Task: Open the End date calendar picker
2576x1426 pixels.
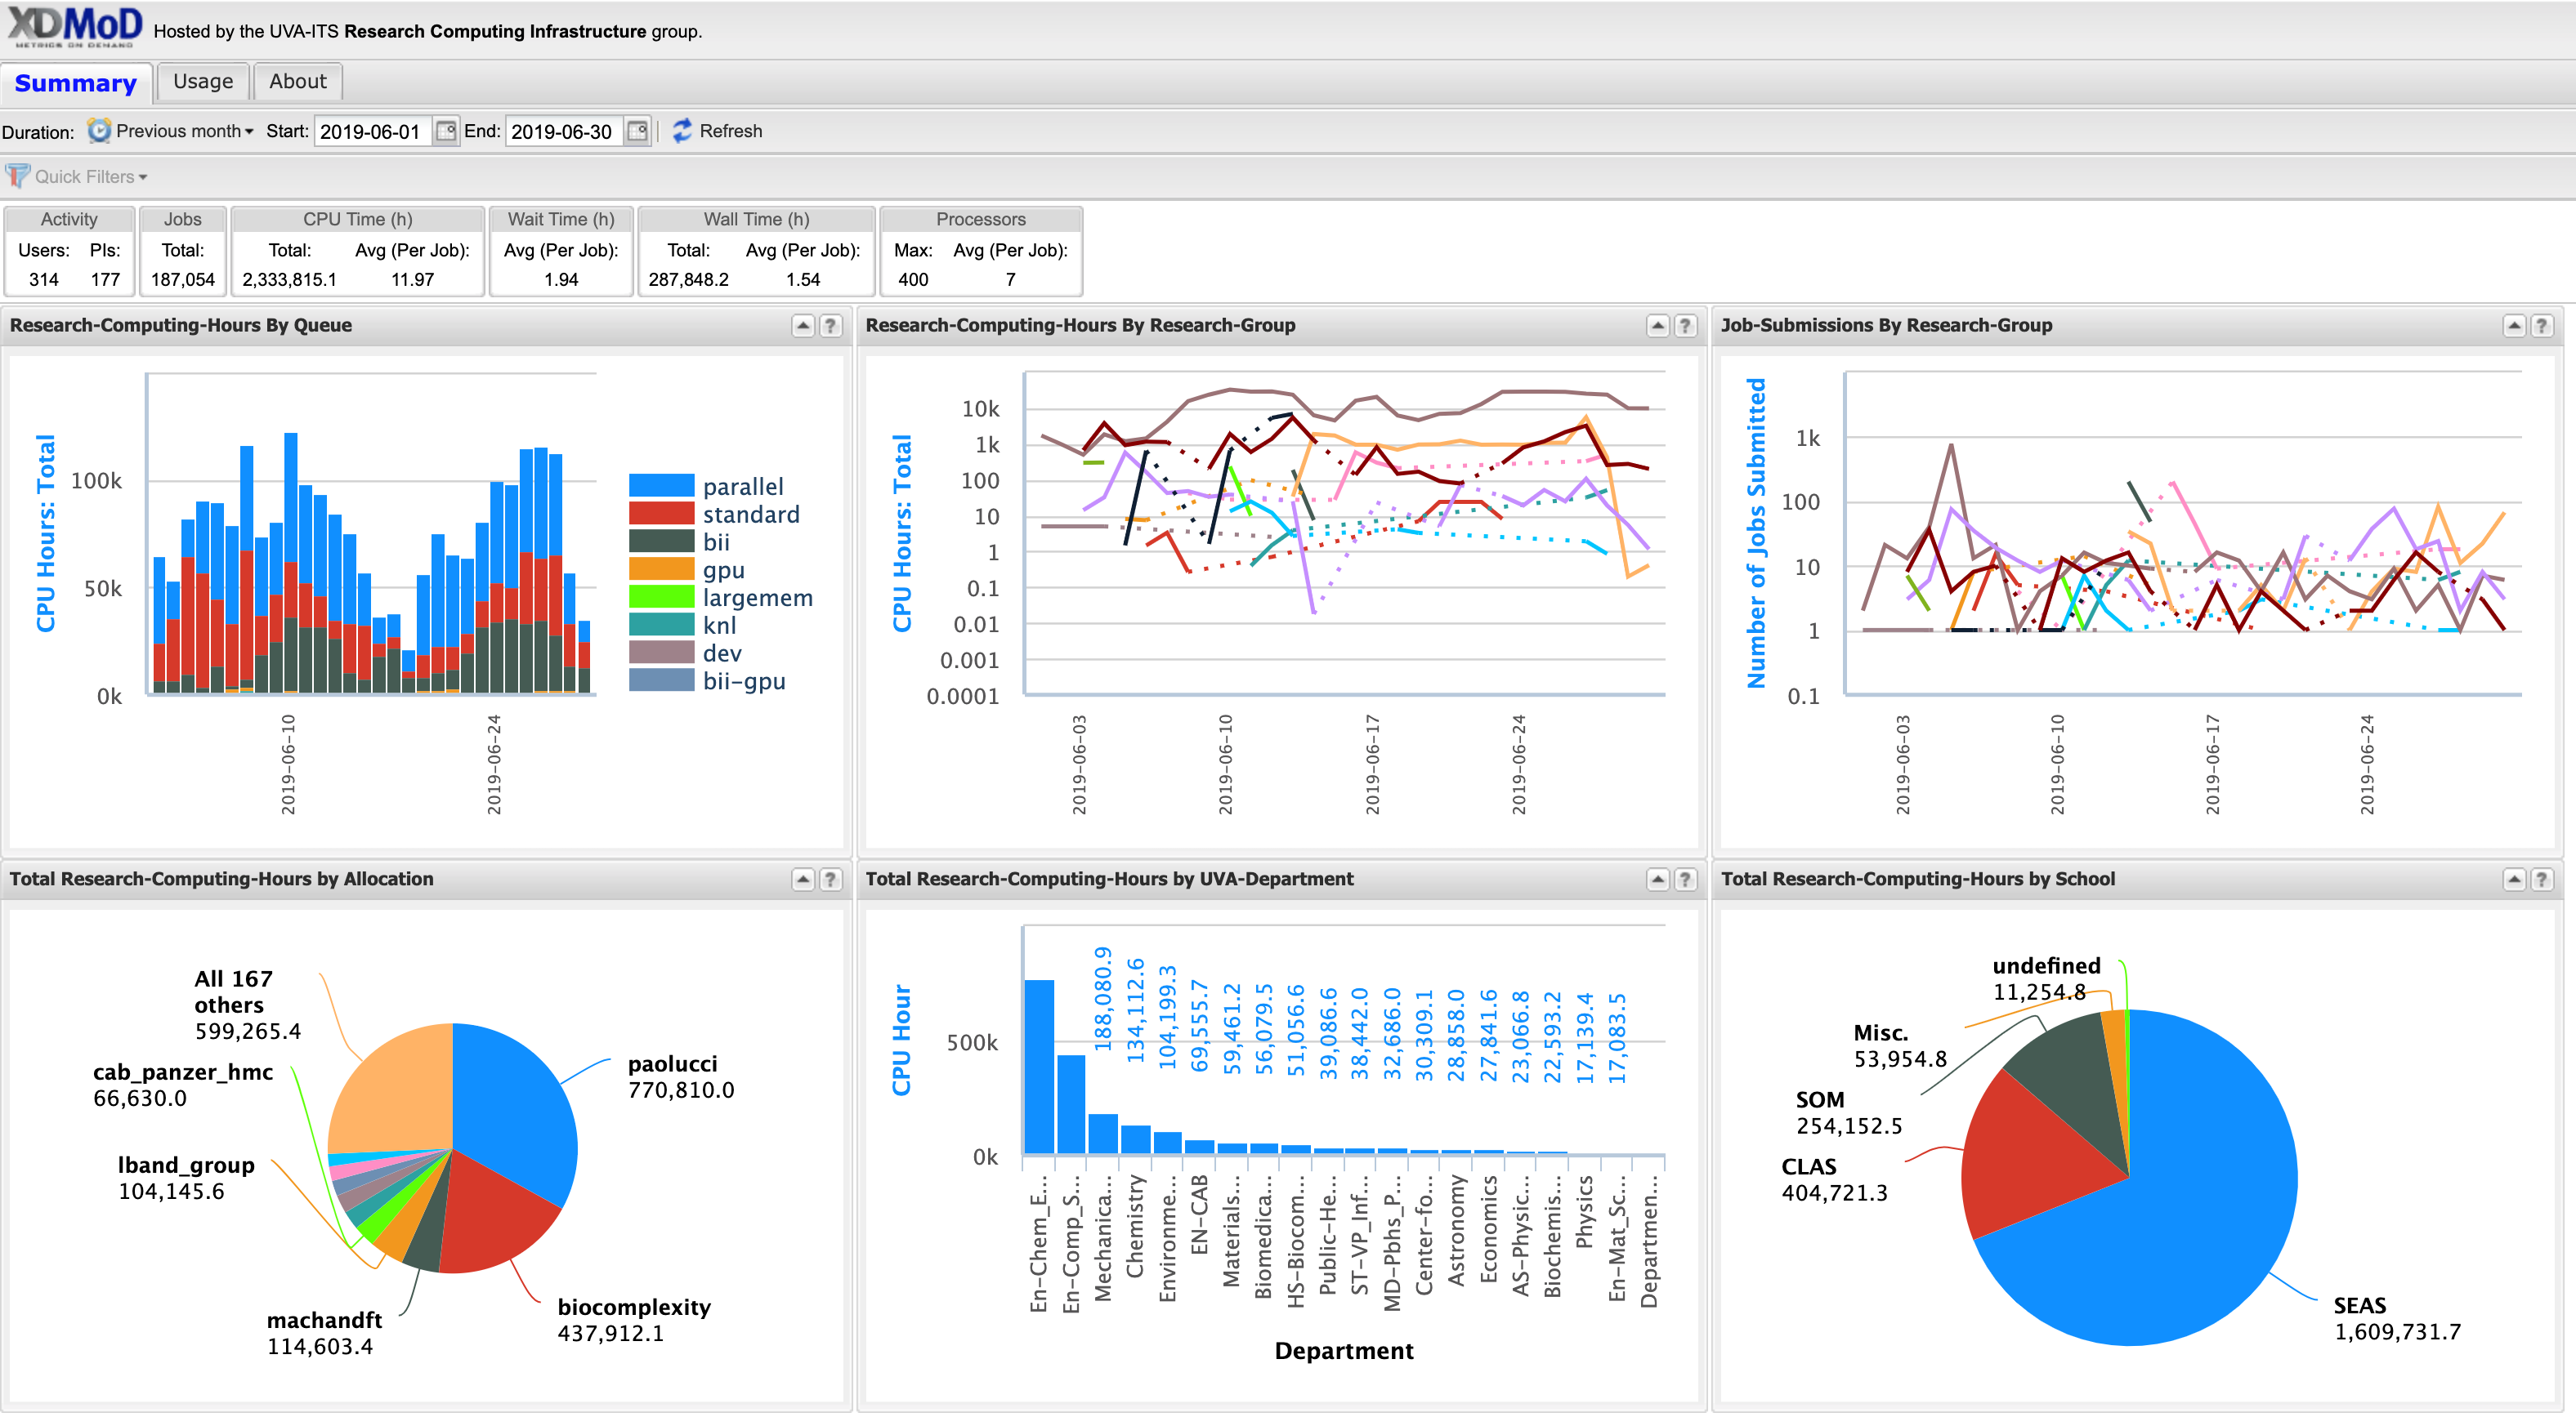Action: tap(637, 131)
